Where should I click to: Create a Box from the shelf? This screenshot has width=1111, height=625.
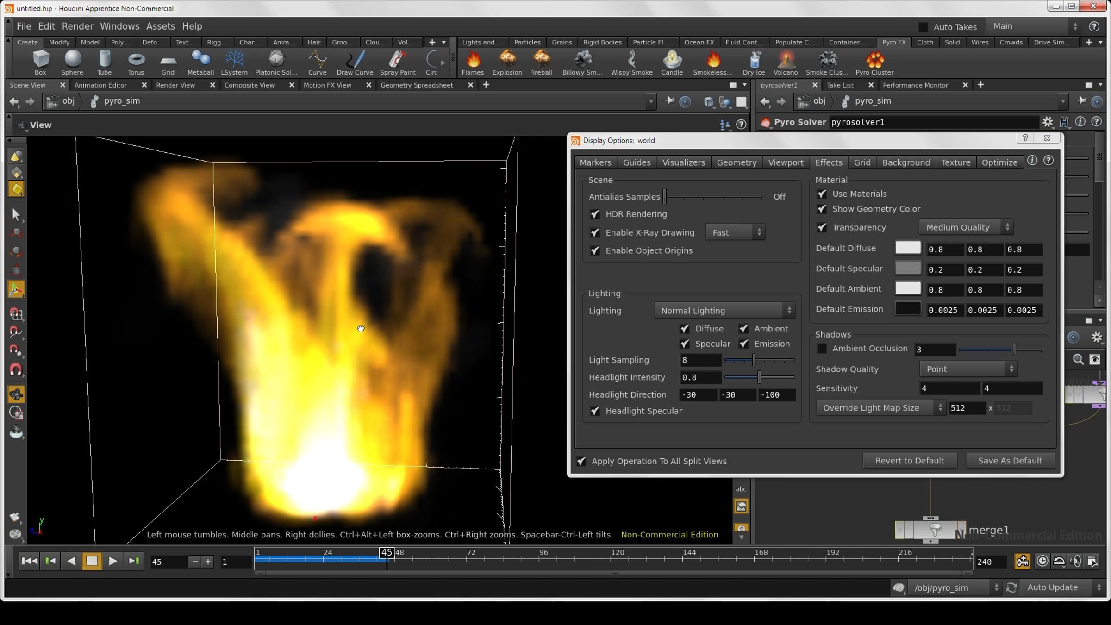coord(40,62)
